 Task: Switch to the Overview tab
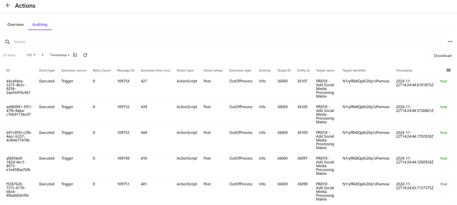click(x=16, y=25)
